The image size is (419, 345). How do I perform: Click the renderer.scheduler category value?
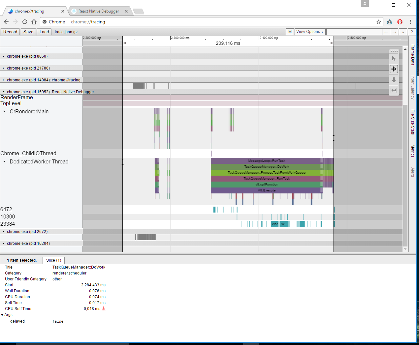pyautogui.click(x=69, y=273)
